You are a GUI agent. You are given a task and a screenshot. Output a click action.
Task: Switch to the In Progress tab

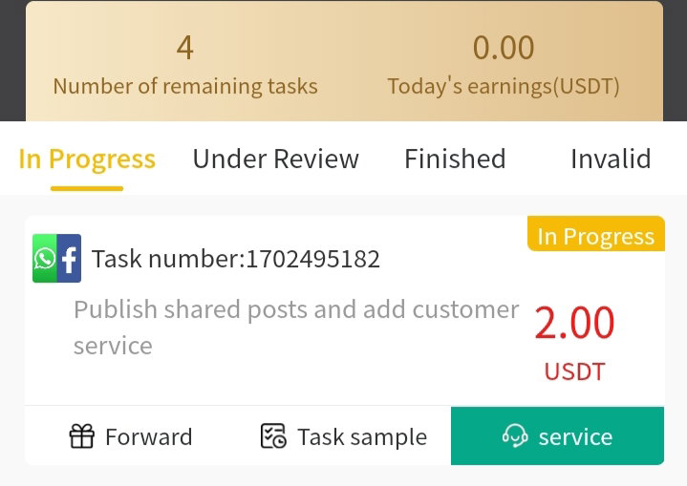pyautogui.click(x=87, y=158)
